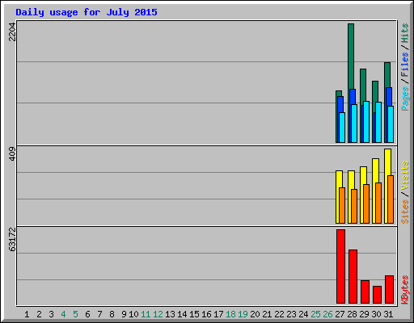414x323 pixels.
Task: Click green weekend day label 12
Action: pos(158,314)
